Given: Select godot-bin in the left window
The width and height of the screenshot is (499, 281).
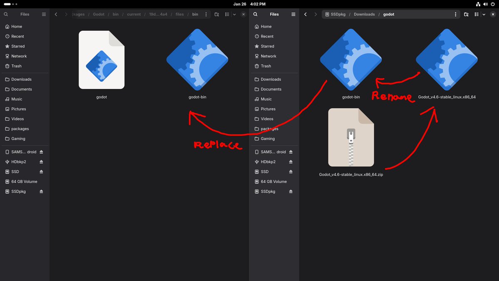Looking at the screenshot, I should coord(197,64).
